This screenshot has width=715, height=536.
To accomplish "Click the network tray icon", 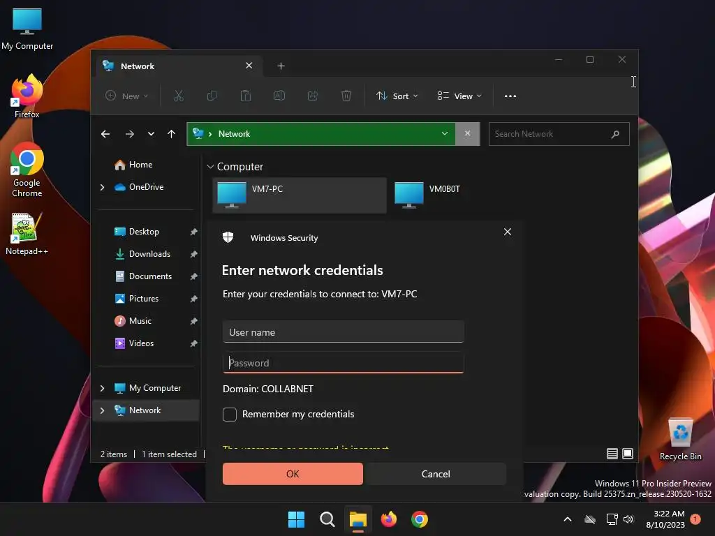I will tap(612, 519).
